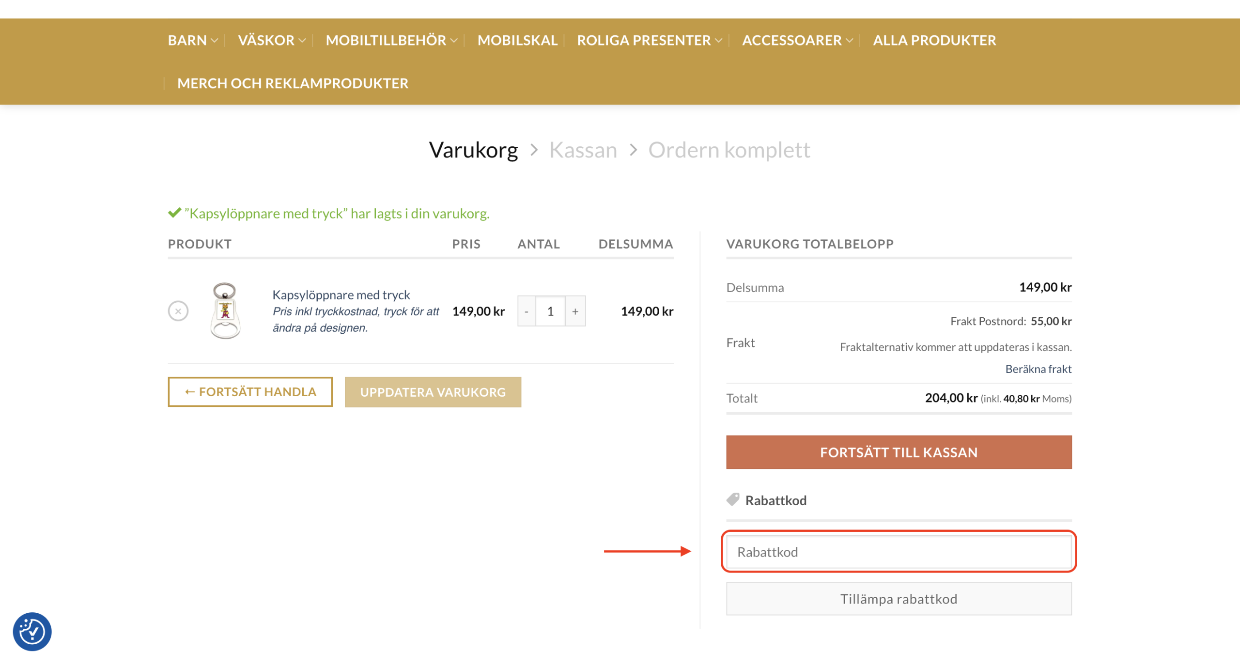Click UPPDATERA VARUKORG to refresh the cart
This screenshot has width=1240, height=652.
[433, 392]
